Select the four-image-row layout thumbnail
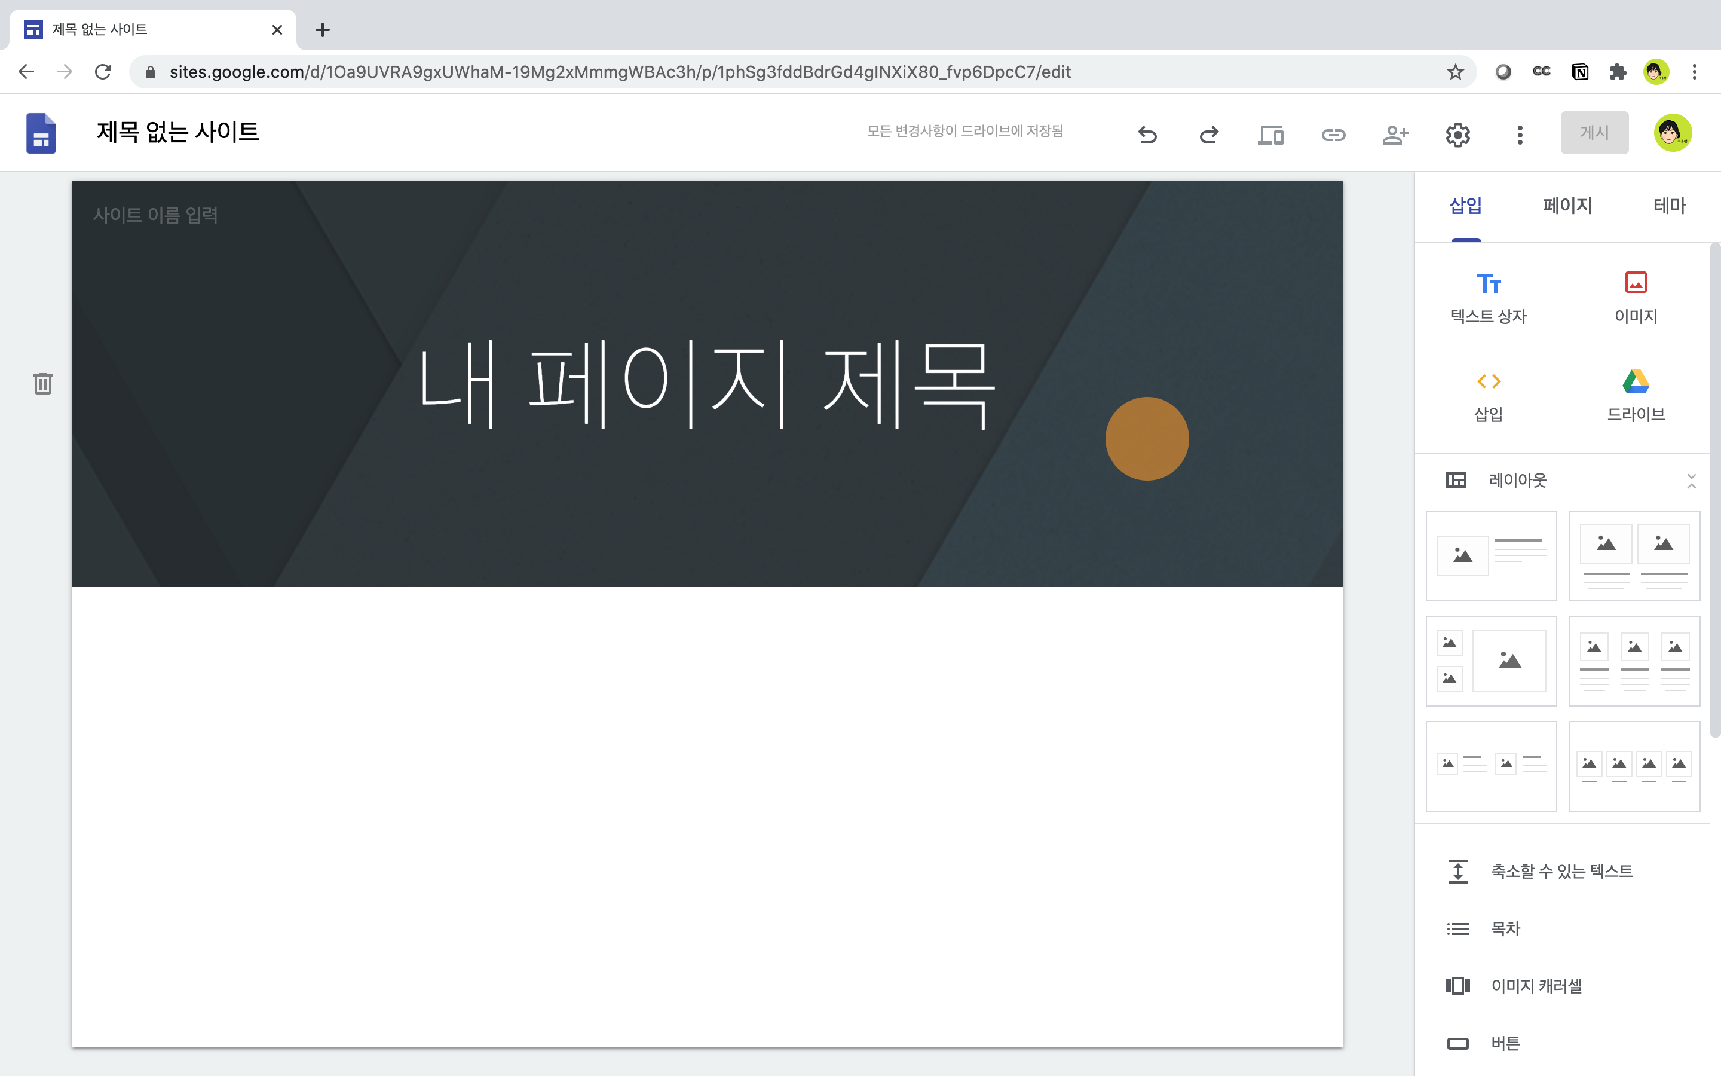Image resolution: width=1721 pixels, height=1076 pixels. [x=1634, y=766]
